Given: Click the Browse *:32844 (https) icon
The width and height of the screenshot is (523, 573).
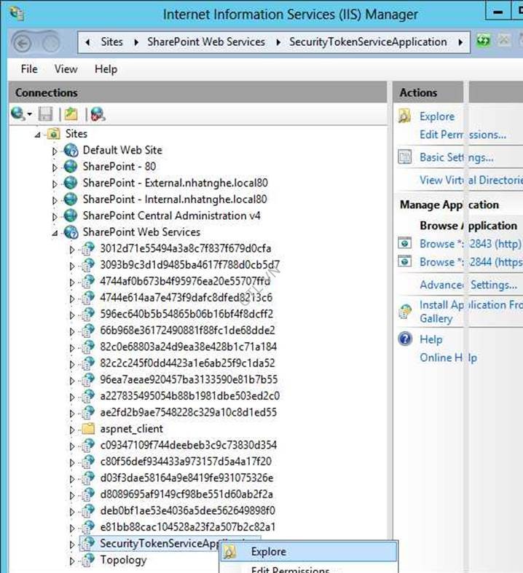Looking at the screenshot, I should click(404, 261).
